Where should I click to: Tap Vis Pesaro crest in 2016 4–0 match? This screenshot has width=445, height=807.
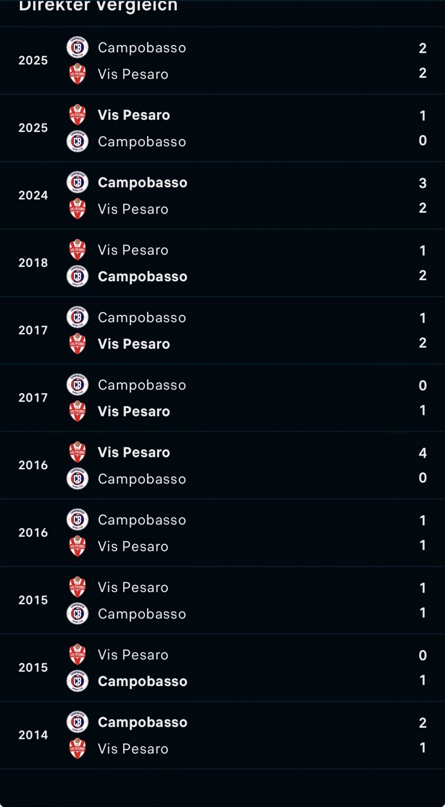pyautogui.click(x=77, y=453)
